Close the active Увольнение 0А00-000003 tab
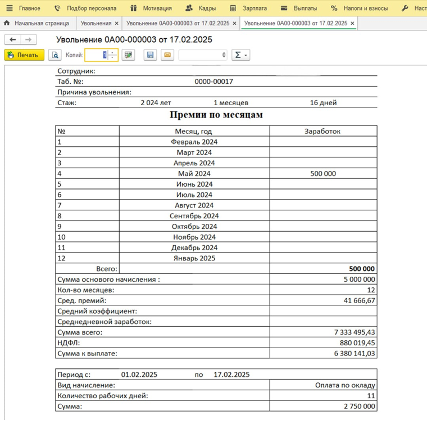Screen dimensions: 427x428 point(352,24)
